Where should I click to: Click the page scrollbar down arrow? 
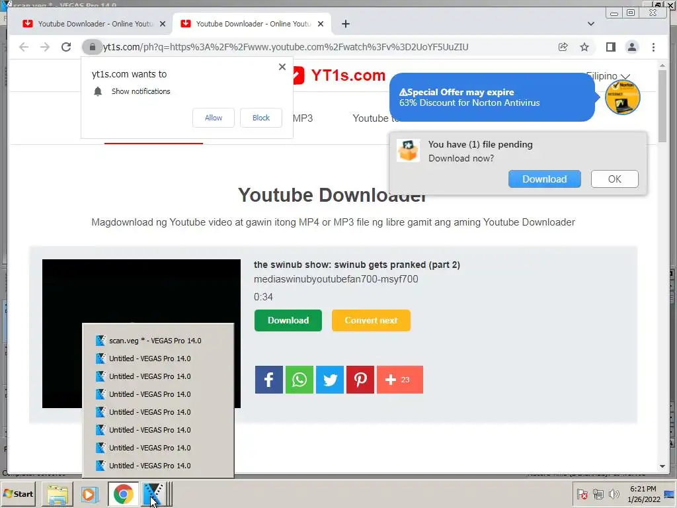662,466
